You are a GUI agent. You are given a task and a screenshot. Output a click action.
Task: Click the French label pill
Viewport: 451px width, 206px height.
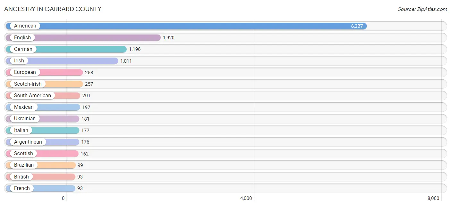coord(22,188)
